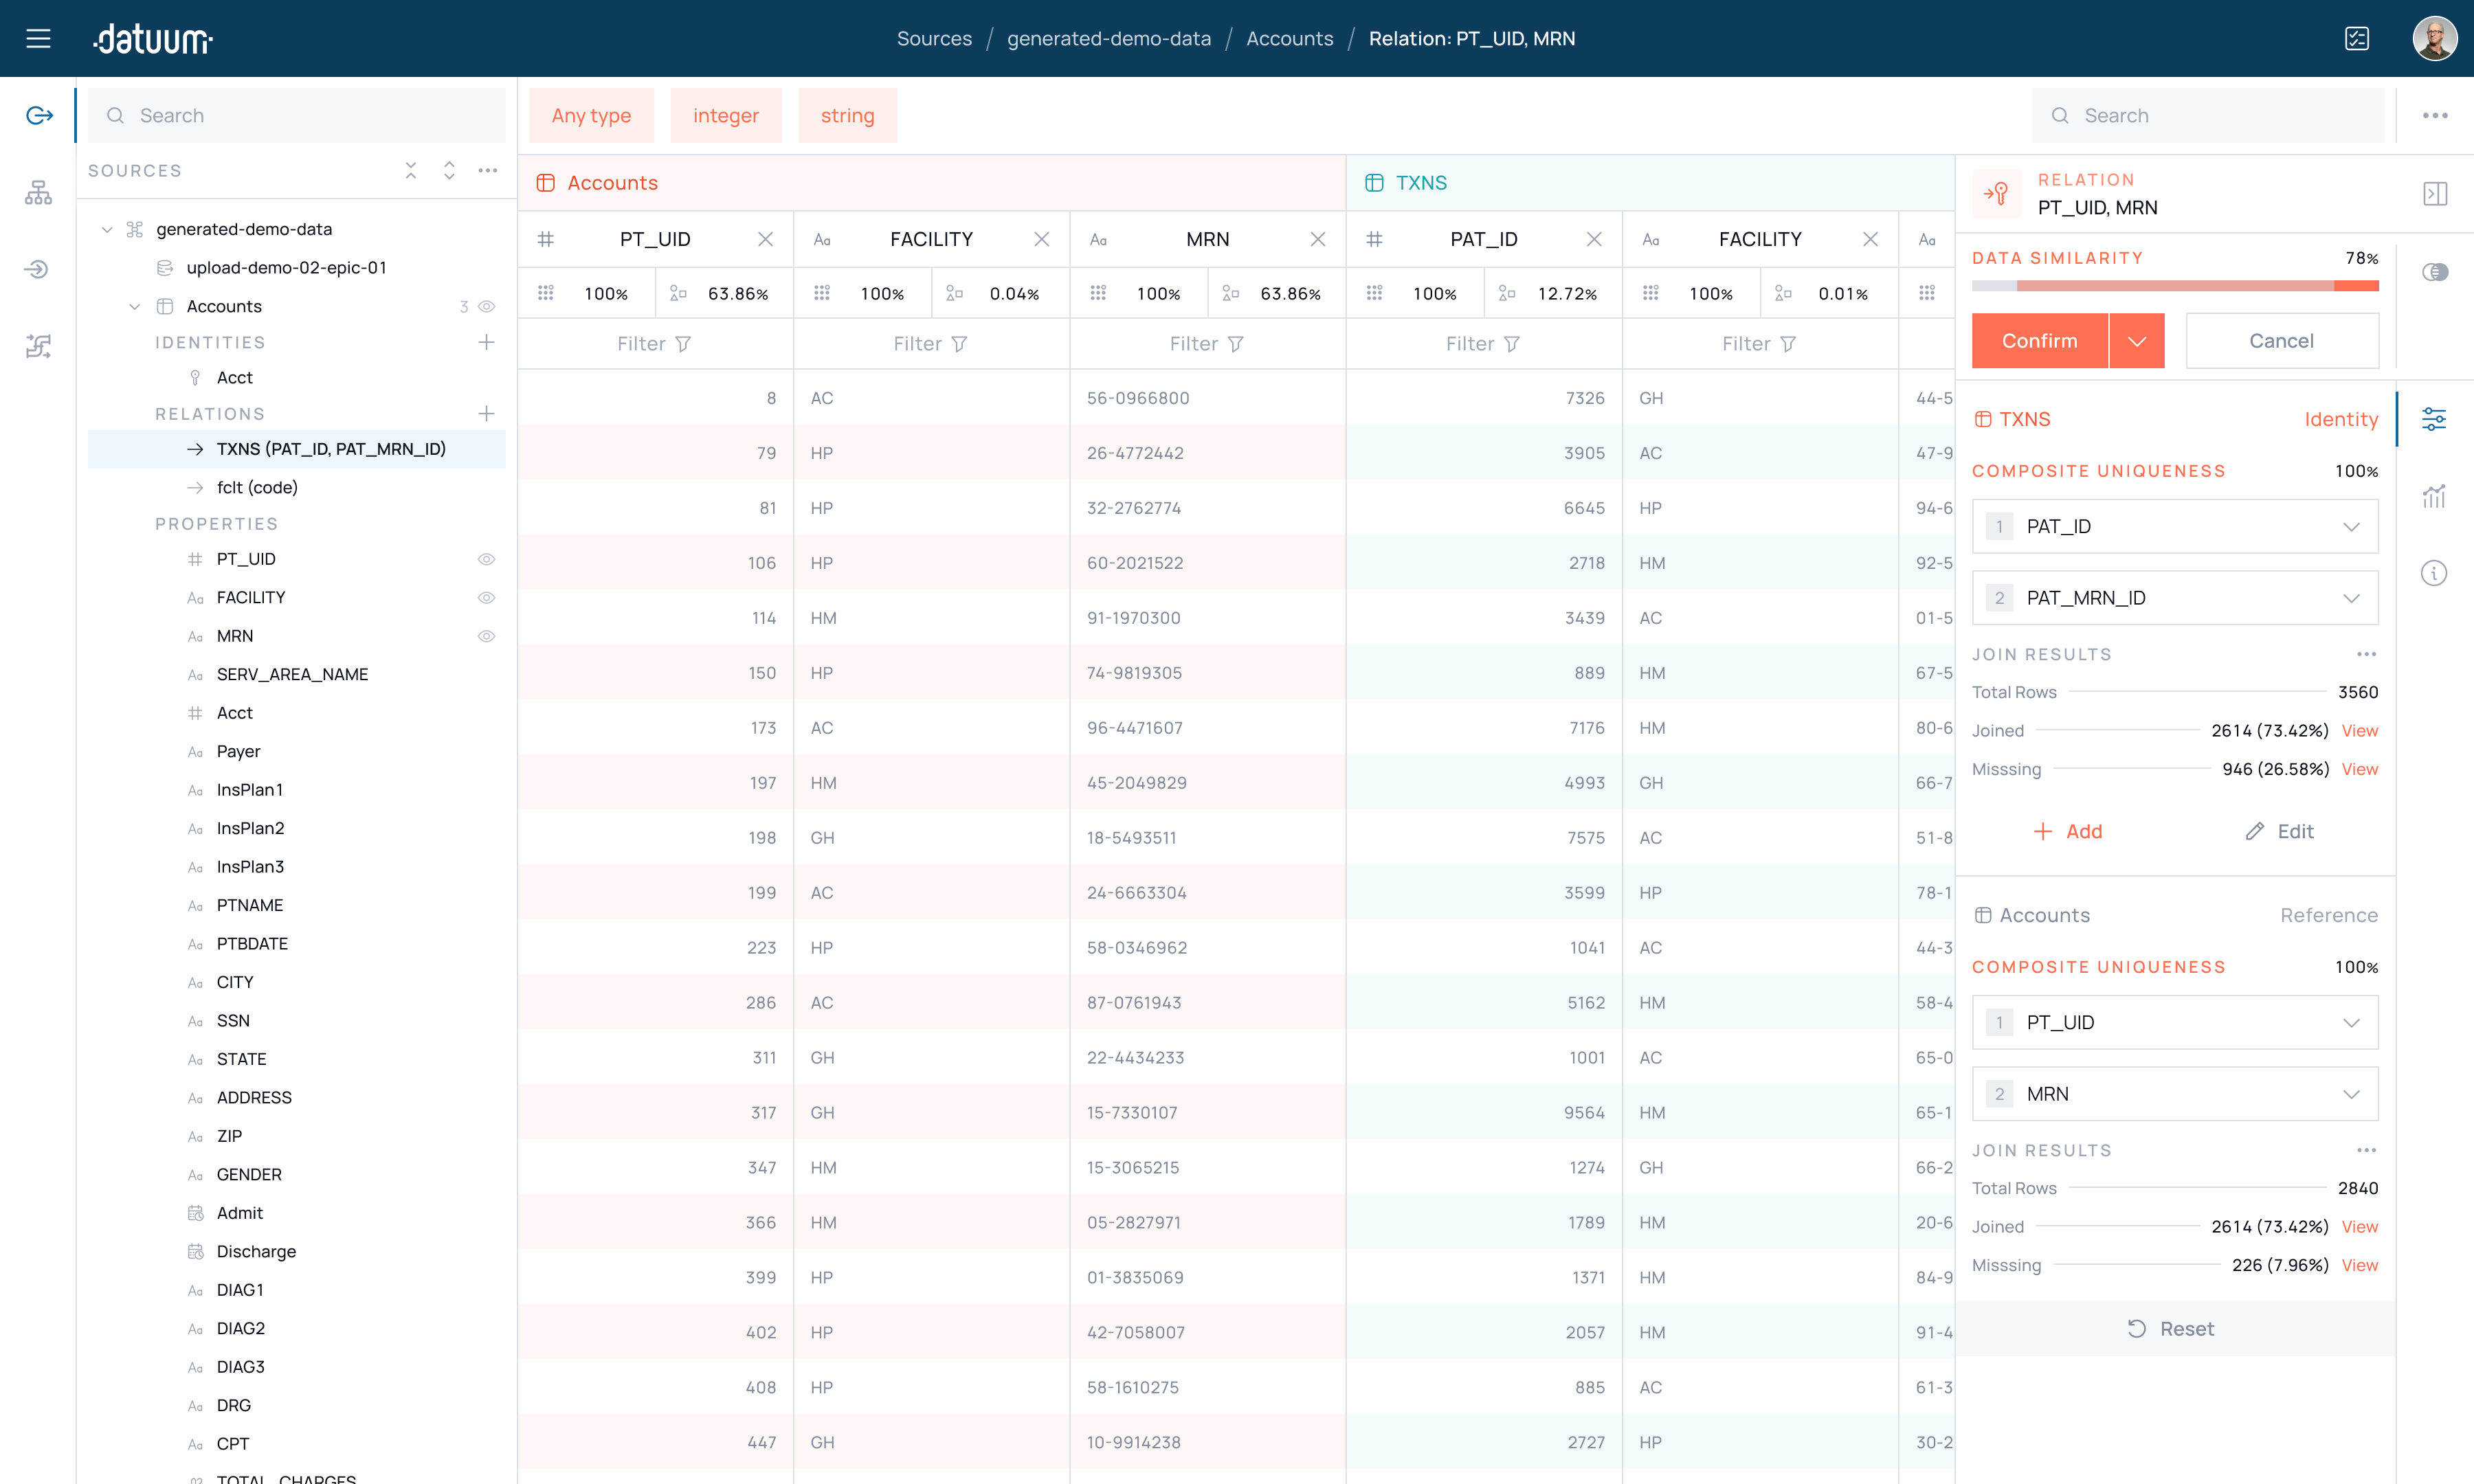This screenshot has height=1484, width=2474.
Task: Select the data import icon in left sidebar
Action: pos(37,269)
